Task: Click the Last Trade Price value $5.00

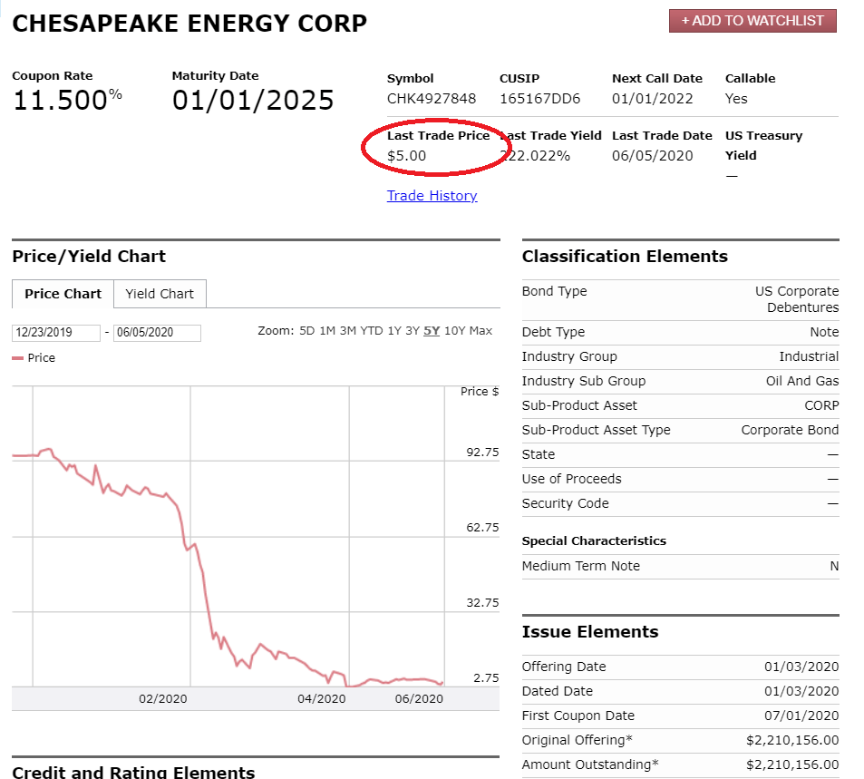Action: click(x=407, y=156)
